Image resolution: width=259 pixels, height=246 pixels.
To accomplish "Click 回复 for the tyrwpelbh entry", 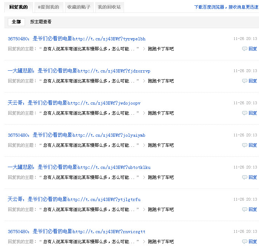I will tap(253, 49).
